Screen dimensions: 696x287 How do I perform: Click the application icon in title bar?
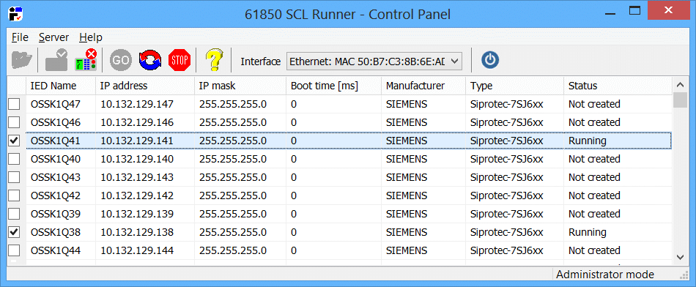(16, 14)
